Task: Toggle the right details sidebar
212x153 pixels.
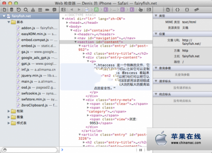Action: tap(149, 10)
